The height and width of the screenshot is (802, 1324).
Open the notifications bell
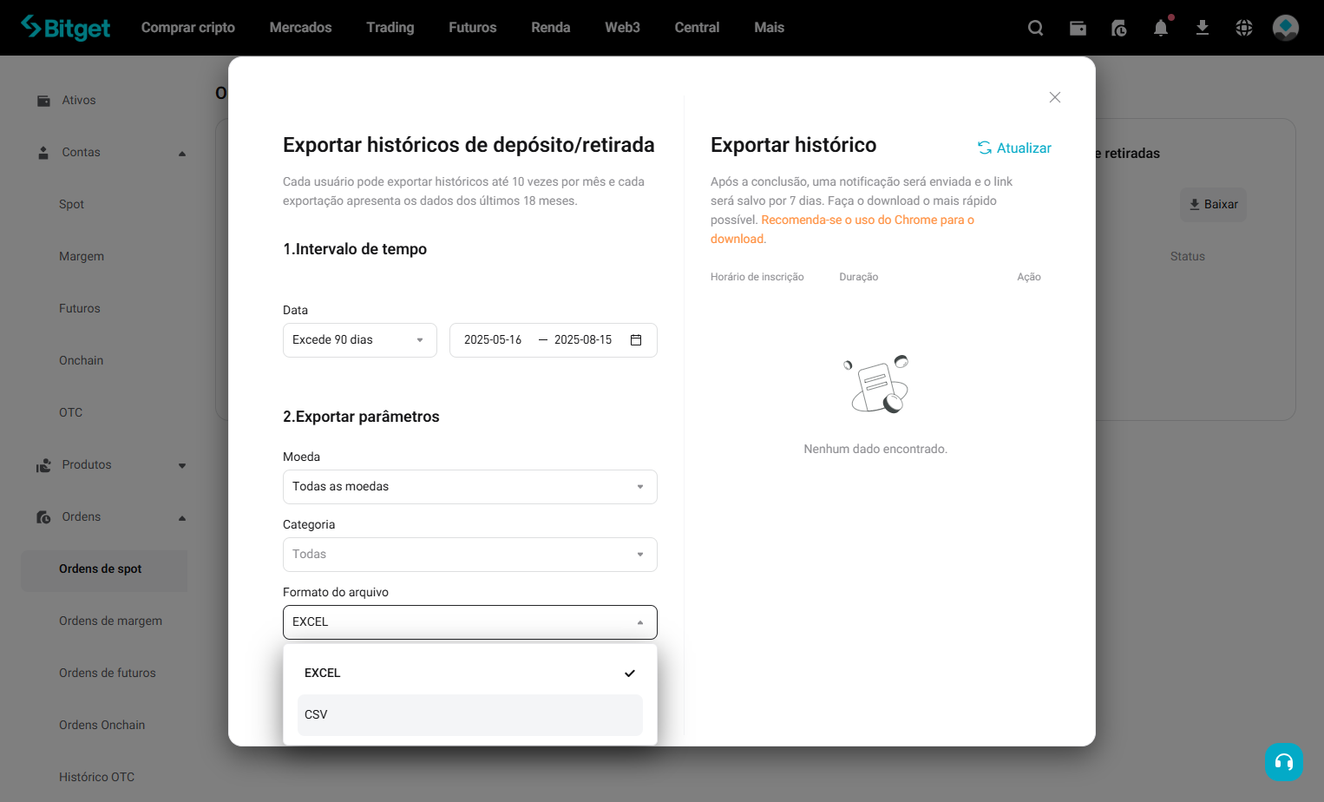click(x=1161, y=28)
